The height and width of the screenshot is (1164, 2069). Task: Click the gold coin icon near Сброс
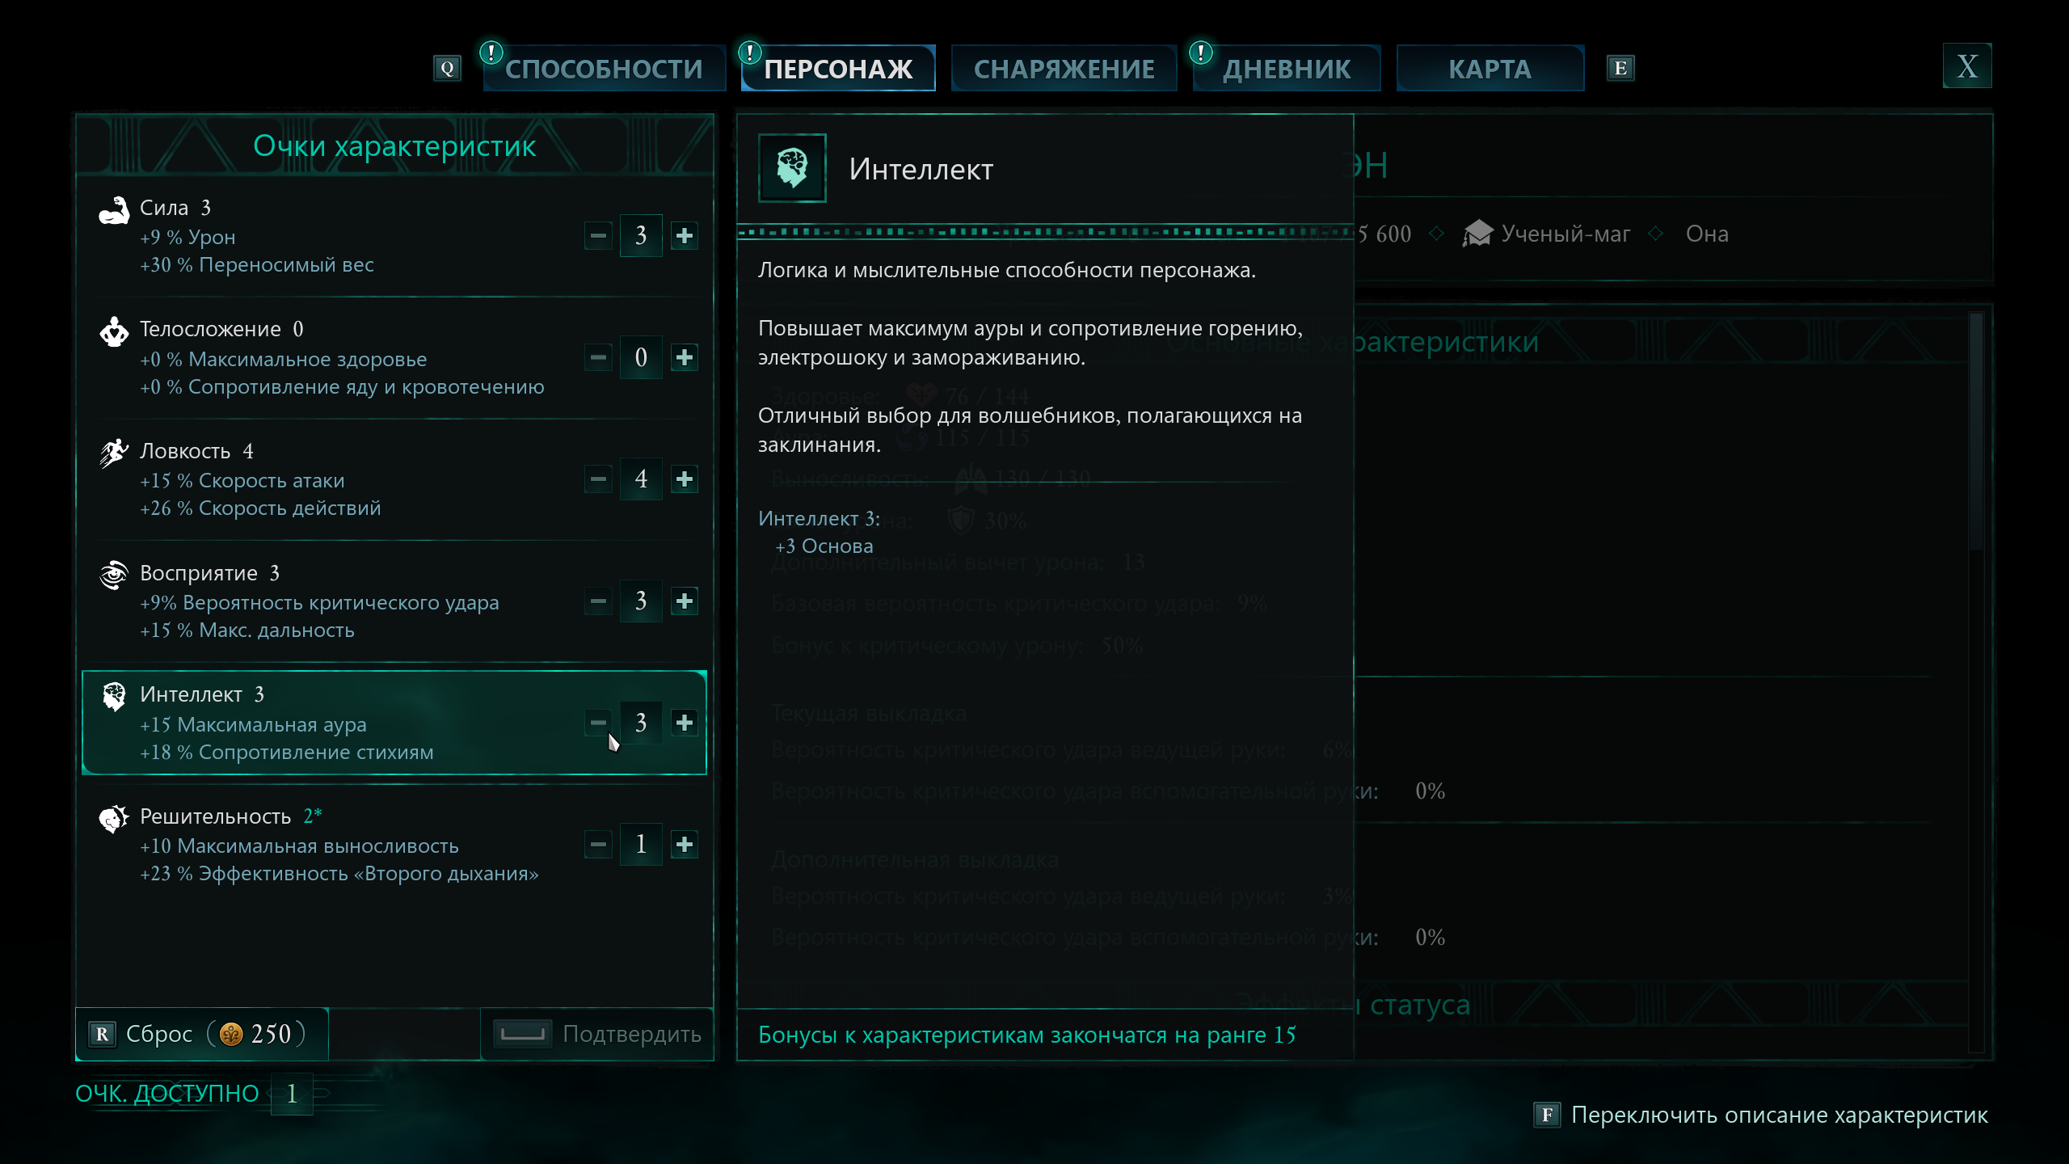[x=231, y=1034]
